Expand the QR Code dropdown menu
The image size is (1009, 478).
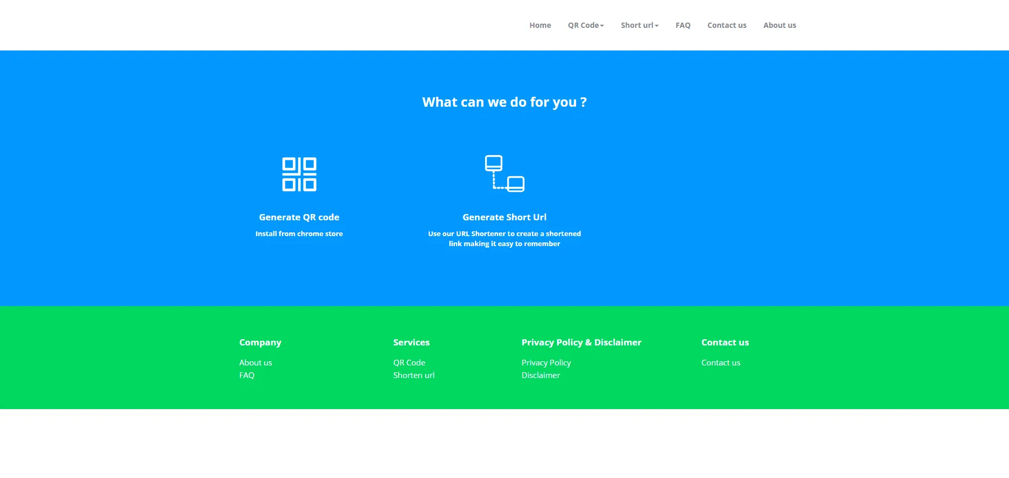click(x=586, y=25)
